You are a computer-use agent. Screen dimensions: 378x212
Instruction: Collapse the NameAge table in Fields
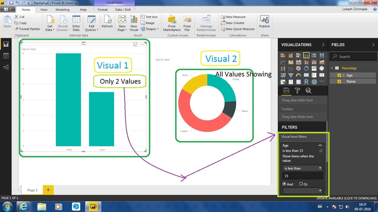coord(332,68)
